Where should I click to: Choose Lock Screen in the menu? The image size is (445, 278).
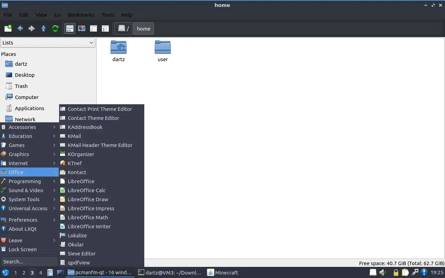29,250
